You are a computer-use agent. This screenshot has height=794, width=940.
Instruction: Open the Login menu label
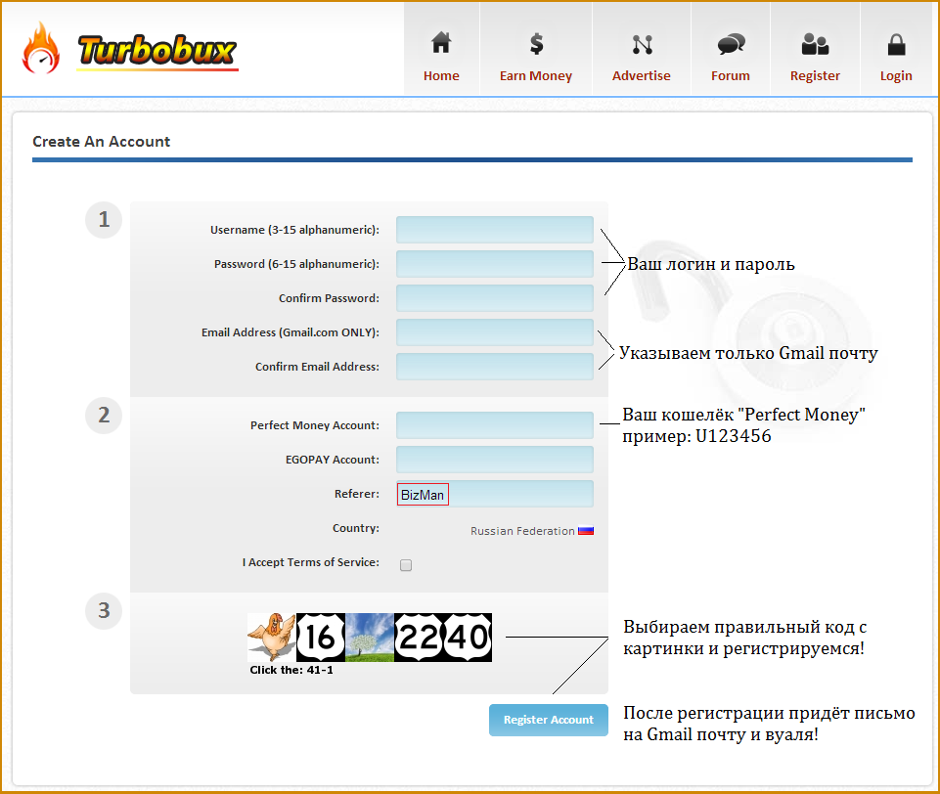pyautogui.click(x=896, y=76)
